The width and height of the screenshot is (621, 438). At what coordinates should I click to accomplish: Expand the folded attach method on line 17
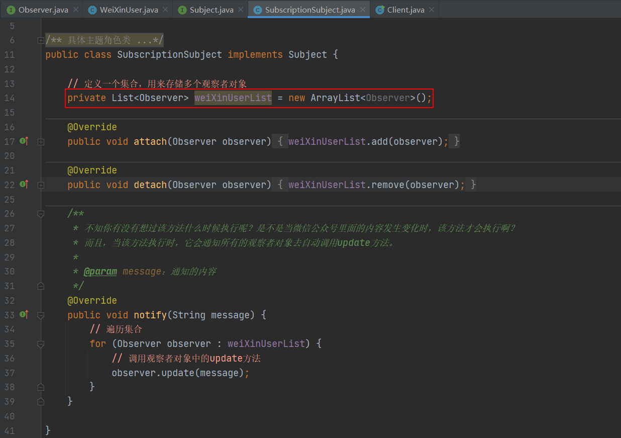pos(41,142)
